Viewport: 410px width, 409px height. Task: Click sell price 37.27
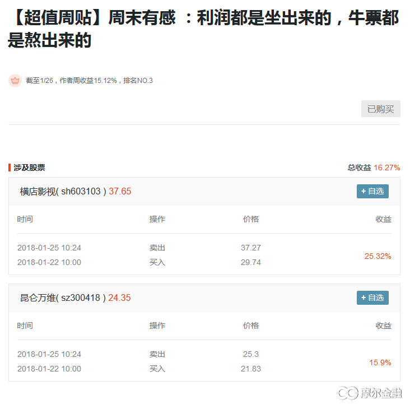pos(251,248)
